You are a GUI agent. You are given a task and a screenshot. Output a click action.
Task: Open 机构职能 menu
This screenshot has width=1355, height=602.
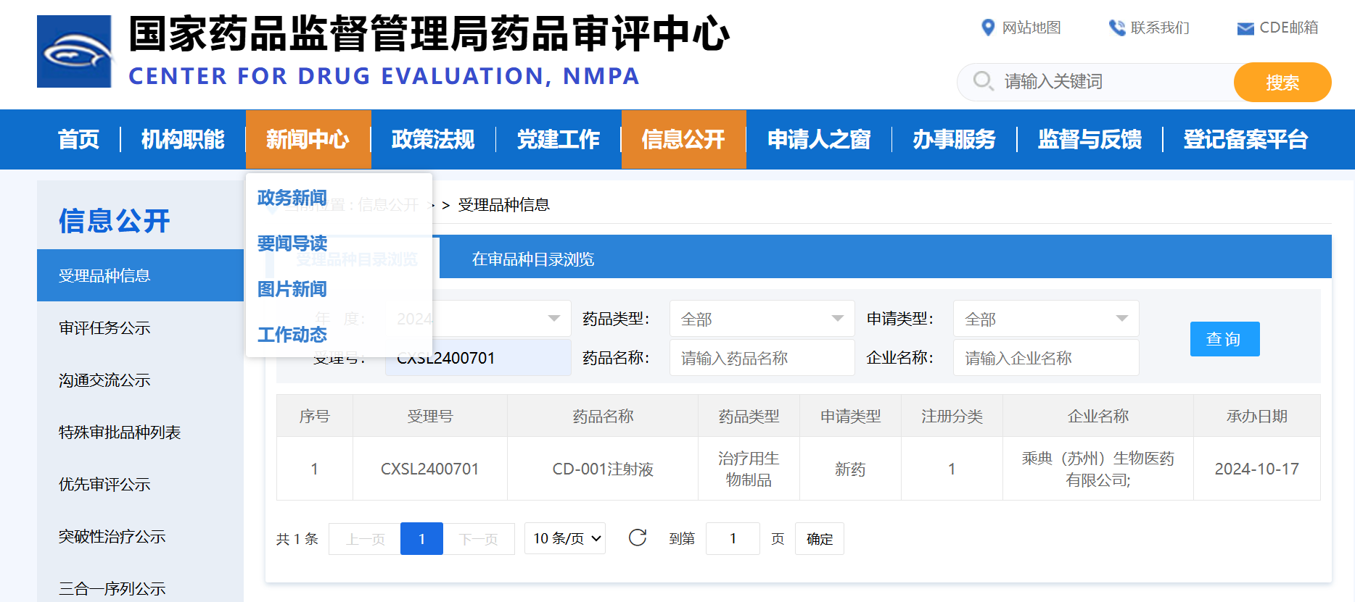coord(183,139)
